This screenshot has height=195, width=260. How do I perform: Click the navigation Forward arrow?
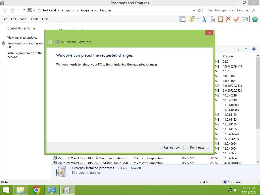click(x=12, y=10)
